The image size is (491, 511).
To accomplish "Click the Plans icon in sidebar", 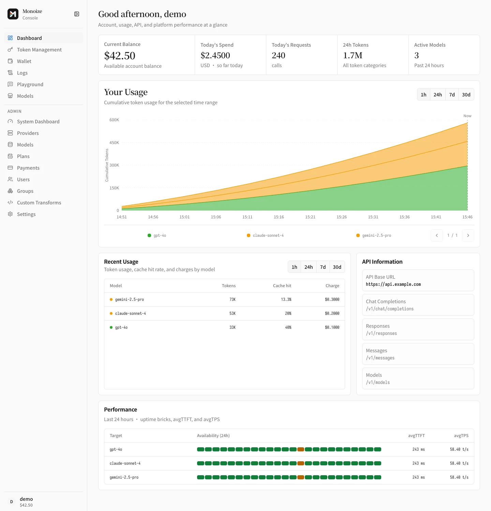I will pyautogui.click(x=10, y=156).
